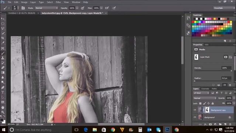Image resolution: width=236 pixels, height=133 pixels.
Task: Select the Eyedropper tool
Action: pos(3,43)
